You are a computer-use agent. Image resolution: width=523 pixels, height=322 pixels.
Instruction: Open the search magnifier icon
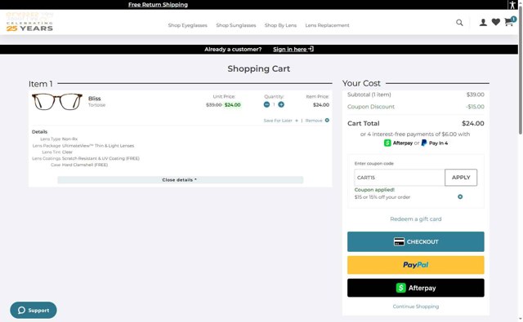459,23
